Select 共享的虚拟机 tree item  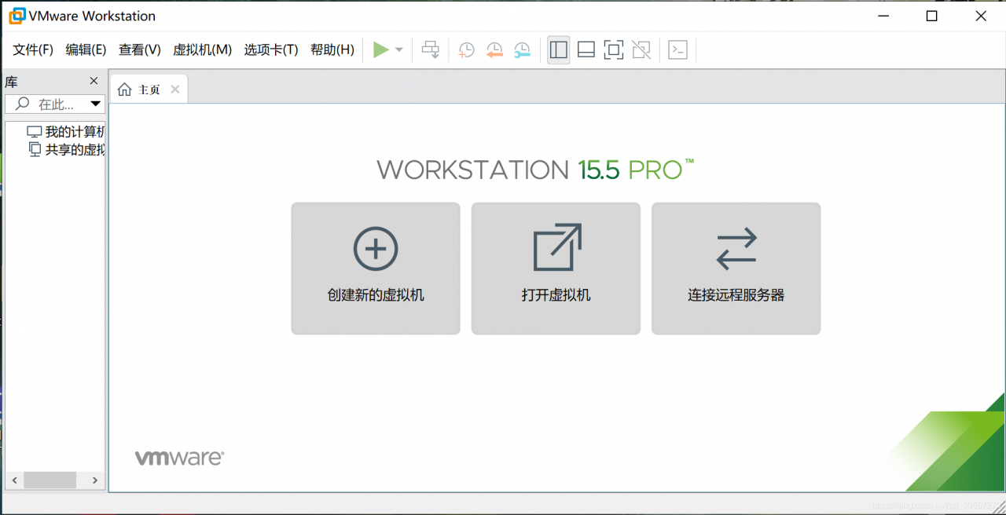click(67, 149)
